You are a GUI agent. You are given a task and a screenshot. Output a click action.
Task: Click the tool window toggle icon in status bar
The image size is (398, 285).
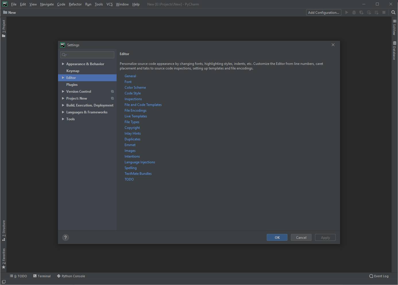(4, 282)
